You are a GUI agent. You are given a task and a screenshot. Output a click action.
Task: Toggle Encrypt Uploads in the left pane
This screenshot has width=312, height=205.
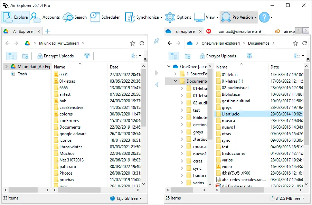tap(56, 56)
